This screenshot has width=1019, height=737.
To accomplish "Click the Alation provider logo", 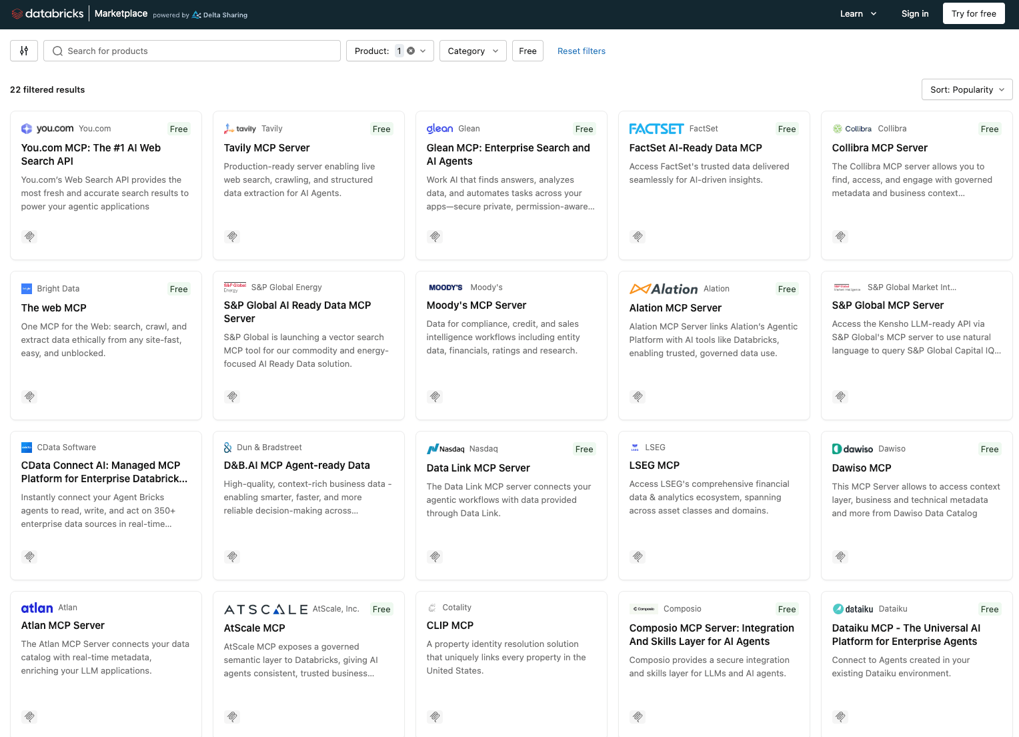I will [664, 289].
